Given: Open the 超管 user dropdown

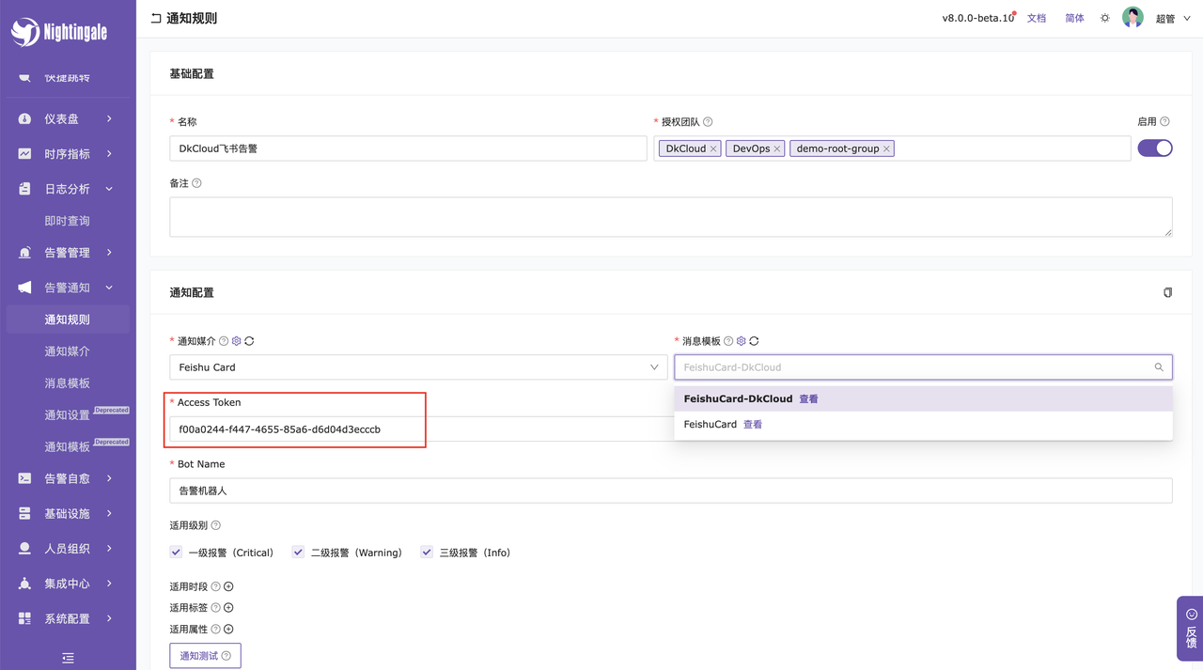Looking at the screenshot, I should pyautogui.click(x=1173, y=19).
